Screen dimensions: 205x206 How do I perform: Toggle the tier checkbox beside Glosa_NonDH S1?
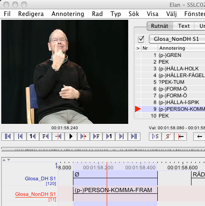click(x=141, y=39)
